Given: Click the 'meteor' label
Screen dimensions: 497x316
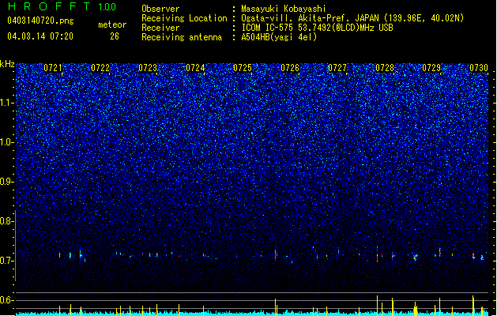Looking at the screenshot, I should [112, 24].
